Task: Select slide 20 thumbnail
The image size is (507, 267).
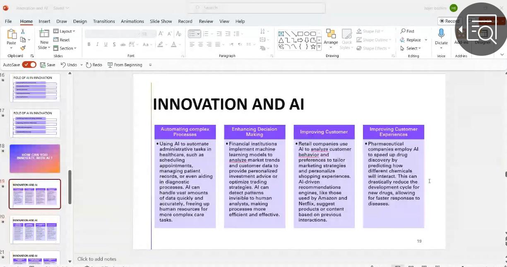Action: pos(35,229)
